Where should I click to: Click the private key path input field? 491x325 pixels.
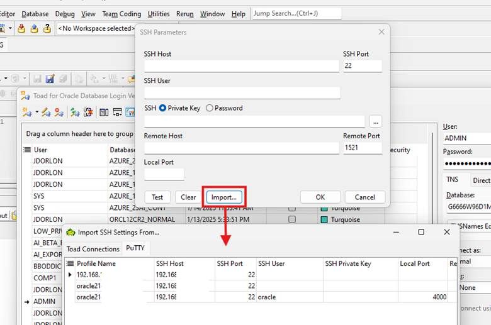pyautogui.click(x=254, y=121)
